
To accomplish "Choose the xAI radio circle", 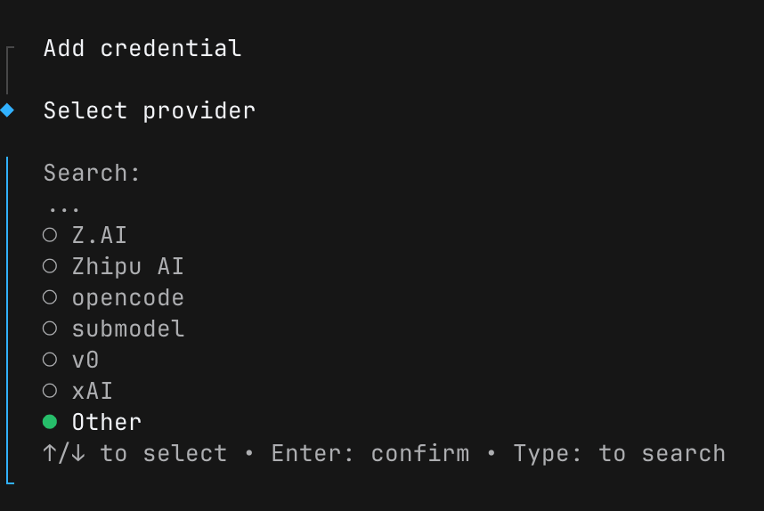I will 50,391.
